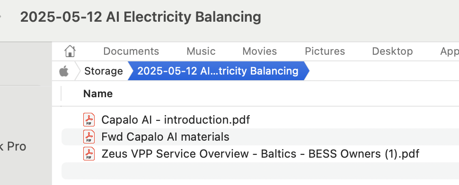Select the highlighted AI...tricity Balancing path segment
Image resolution: width=459 pixels, height=185 pixels.
pos(218,71)
